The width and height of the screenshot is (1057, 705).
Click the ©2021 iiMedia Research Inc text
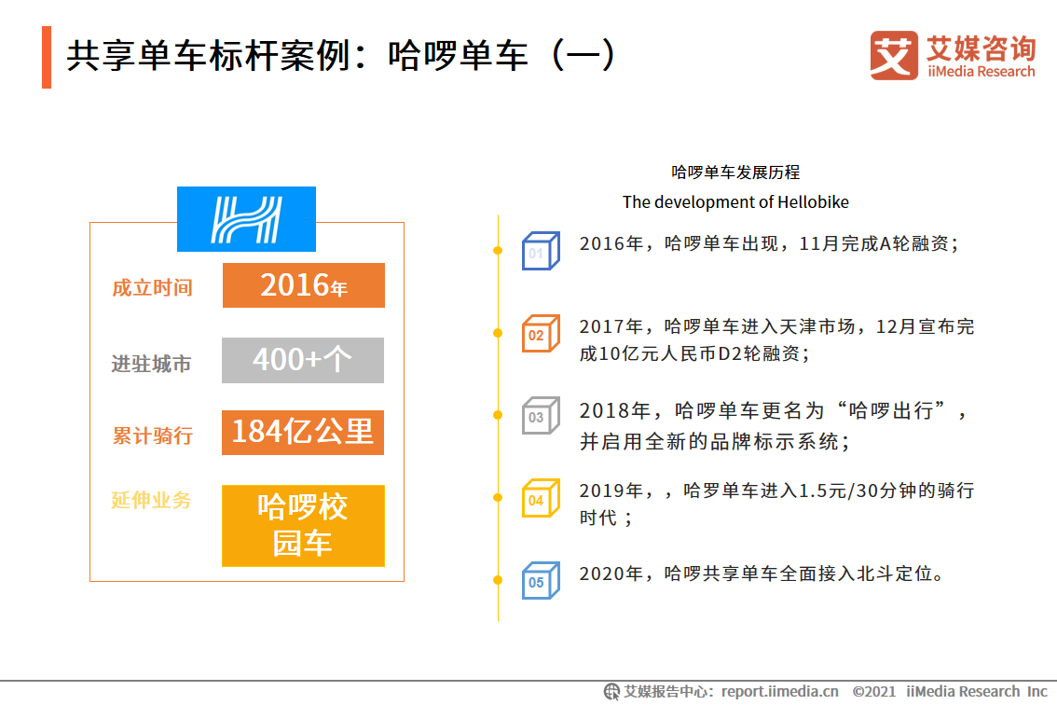(x=950, y=692)
